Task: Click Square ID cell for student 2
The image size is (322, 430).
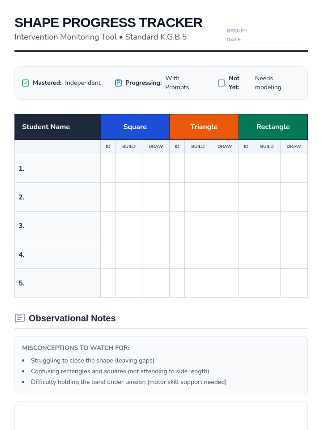Action: click(108, 197)
